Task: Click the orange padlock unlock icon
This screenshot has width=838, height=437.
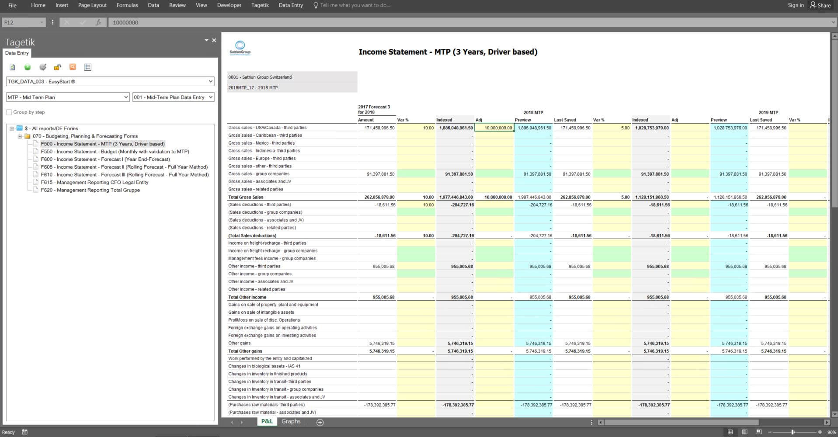Action: coord(57,67)
